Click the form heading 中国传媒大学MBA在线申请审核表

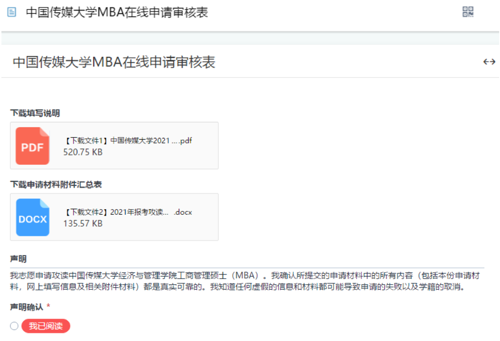114,62
